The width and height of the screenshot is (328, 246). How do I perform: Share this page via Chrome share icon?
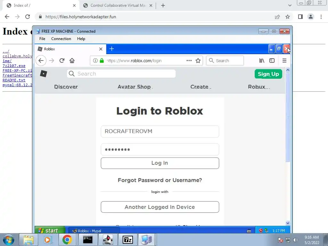tap(277, 17)
